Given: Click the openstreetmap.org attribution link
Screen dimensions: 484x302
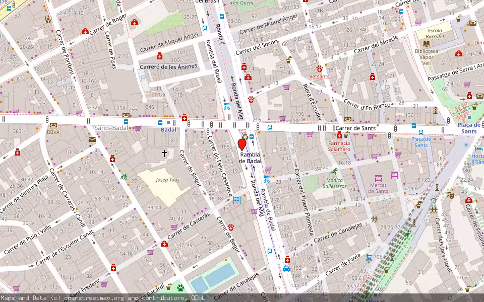Looking at the screenshot, I should tap(88, 297).
